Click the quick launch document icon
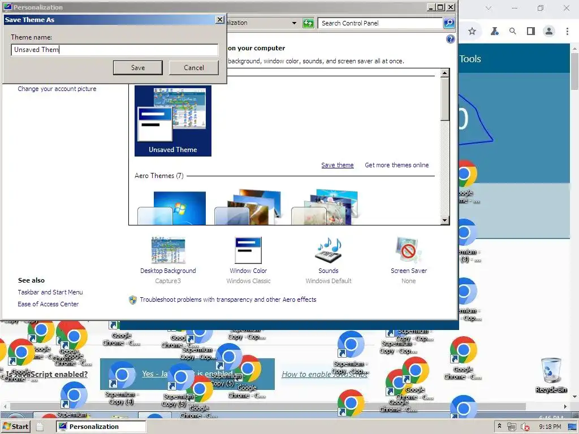Image resolution: width=579 pixels, height=434 pixels. point(40,427)
